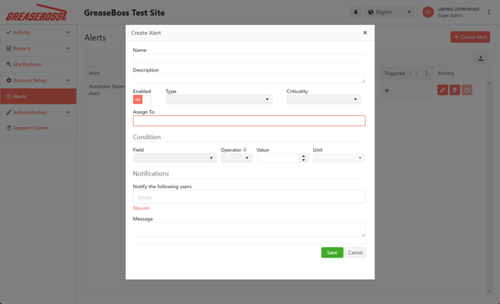Select Alerts in the sidebar
This screenshot has width=500, height=304.
pos(39,96)
